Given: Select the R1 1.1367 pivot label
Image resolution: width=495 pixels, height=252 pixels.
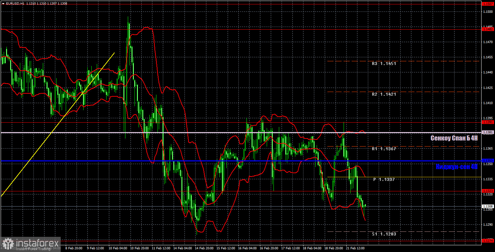Looking at the screenshot, I should (x=384, y=149).
